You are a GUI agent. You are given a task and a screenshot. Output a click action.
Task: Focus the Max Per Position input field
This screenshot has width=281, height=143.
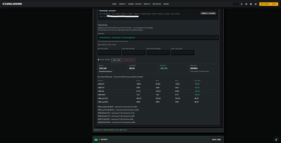click(134, 53)
